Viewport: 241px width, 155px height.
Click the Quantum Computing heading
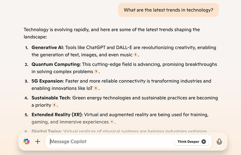[56, 64]
